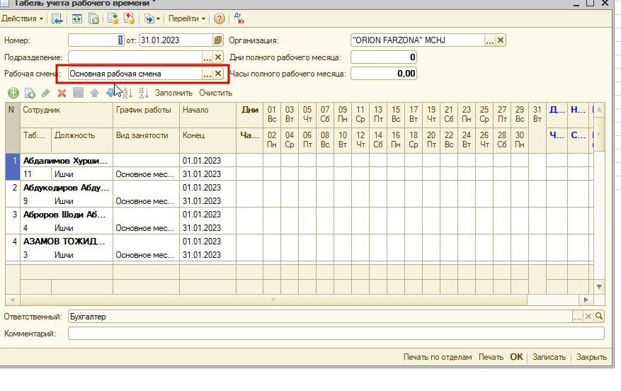
Task: Move the row up with arrow icon
Action: coord(94,93)
